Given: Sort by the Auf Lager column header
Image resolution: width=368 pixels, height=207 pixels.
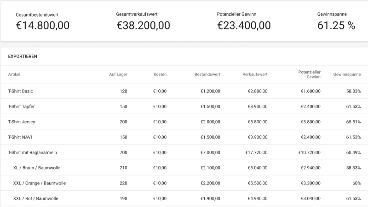Looking at the screenshot, I should (118, 74).
